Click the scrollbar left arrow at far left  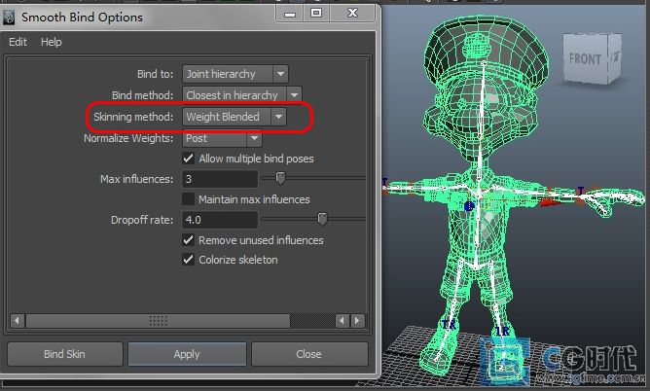click(17, 321)
